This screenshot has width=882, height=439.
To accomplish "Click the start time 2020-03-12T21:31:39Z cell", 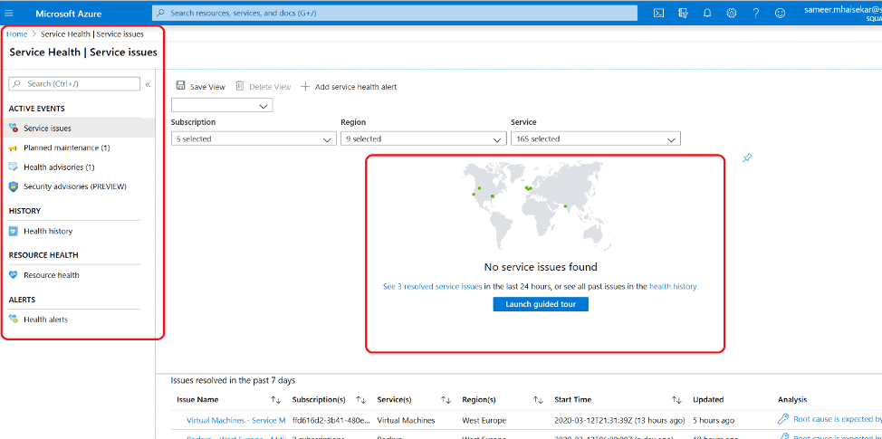I will (619, 420).
